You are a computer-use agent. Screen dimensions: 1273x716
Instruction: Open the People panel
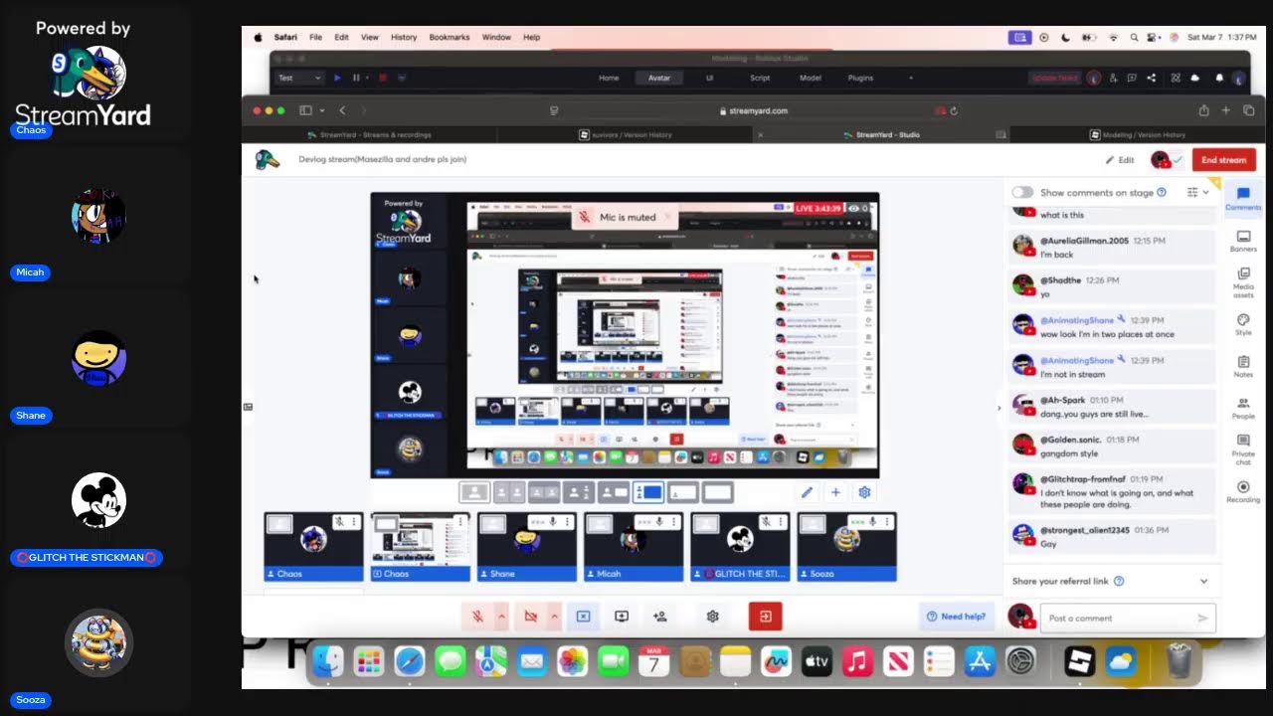pyautogui.click(x=1242, y=408)
